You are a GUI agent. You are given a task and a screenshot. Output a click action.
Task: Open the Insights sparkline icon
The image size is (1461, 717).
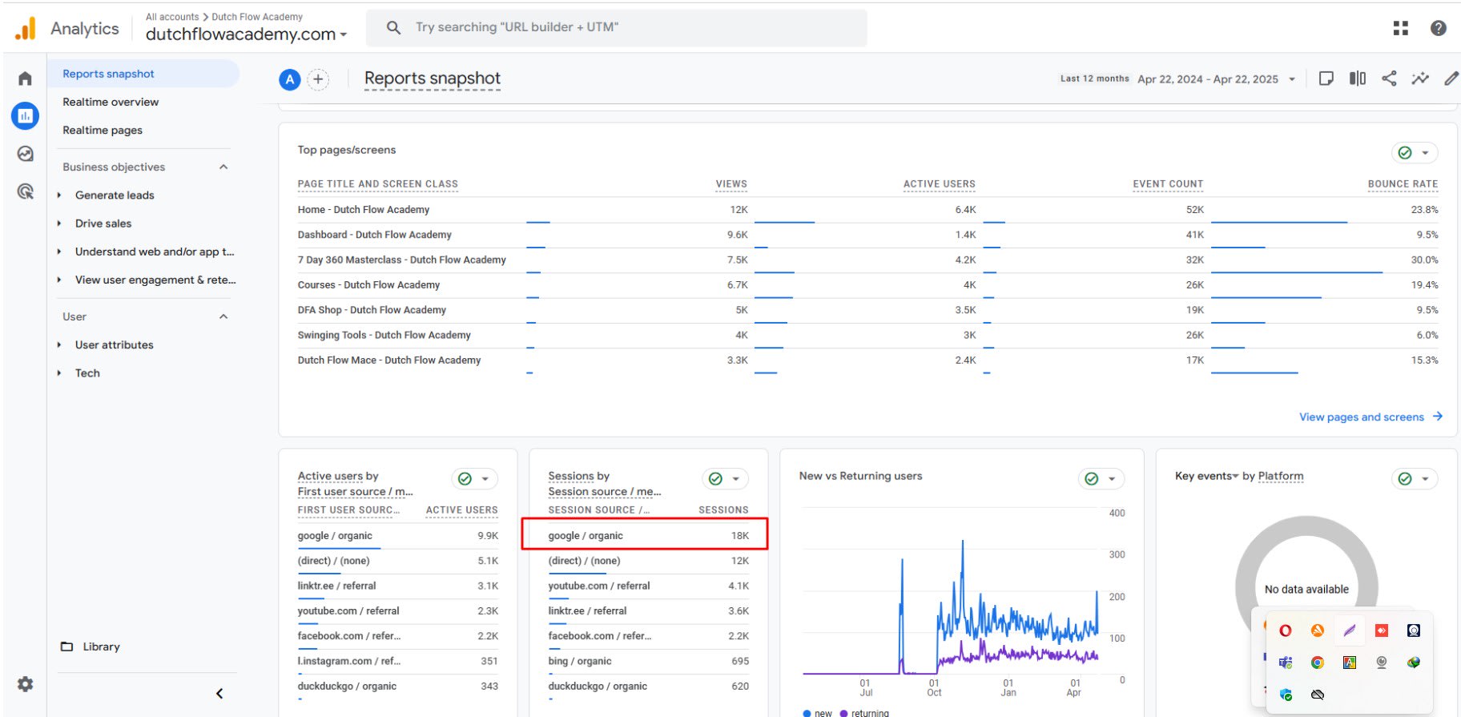tap(1420, 79)
